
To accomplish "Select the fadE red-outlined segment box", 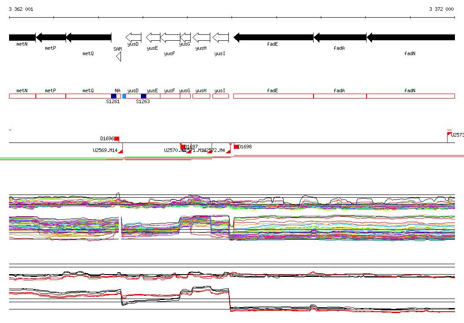I will click(x=273, y=96).
